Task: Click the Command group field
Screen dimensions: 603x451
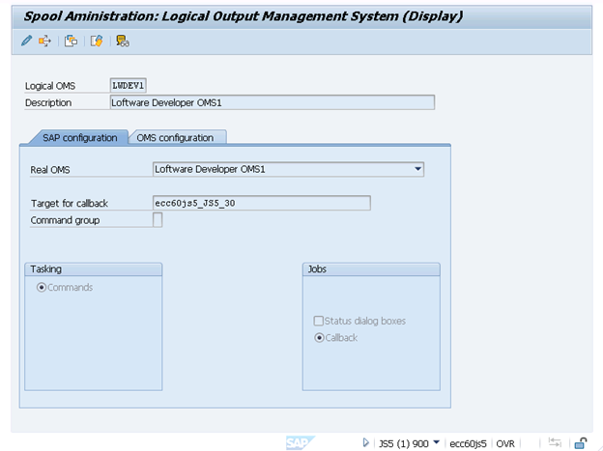Action: (158, 220)
